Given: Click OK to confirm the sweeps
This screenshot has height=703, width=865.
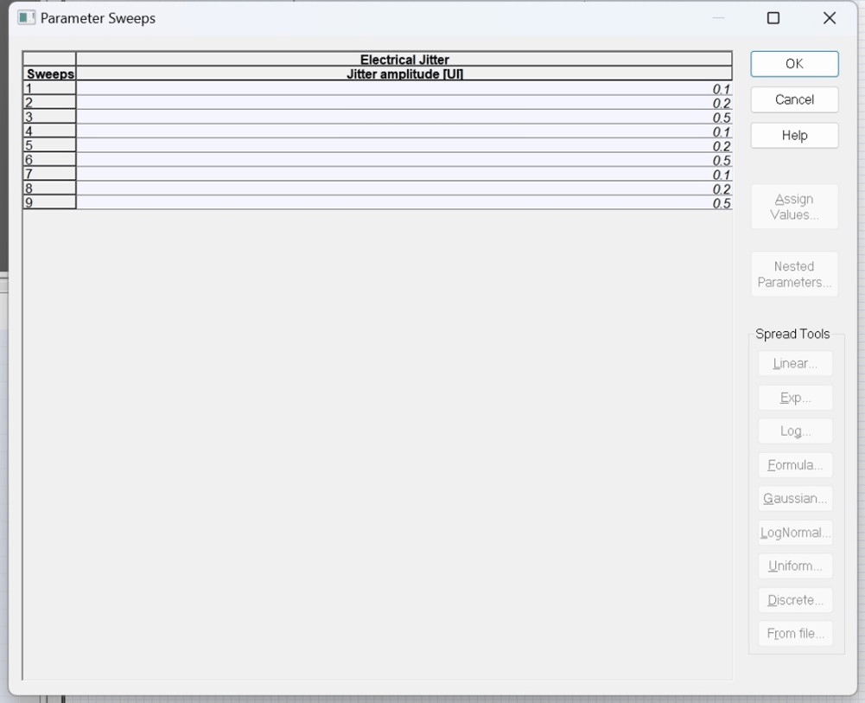Looking at the screenshot, I should point(794,64).
